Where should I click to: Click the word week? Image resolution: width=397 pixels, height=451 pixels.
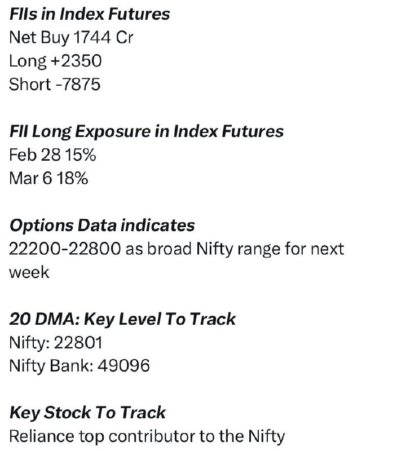(29, 272)
